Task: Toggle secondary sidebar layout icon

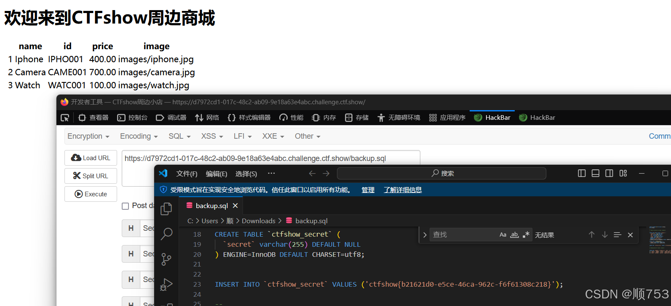Action: pos(609,173)
